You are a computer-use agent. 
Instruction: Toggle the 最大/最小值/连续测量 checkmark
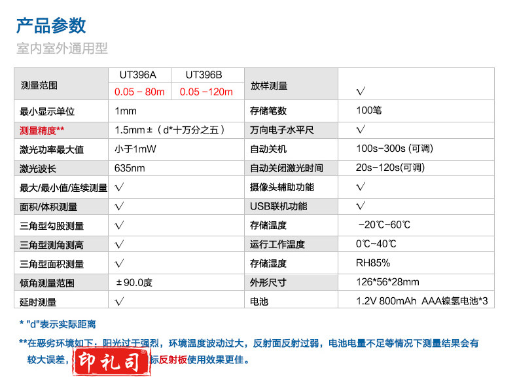click(x=120, y=187)
